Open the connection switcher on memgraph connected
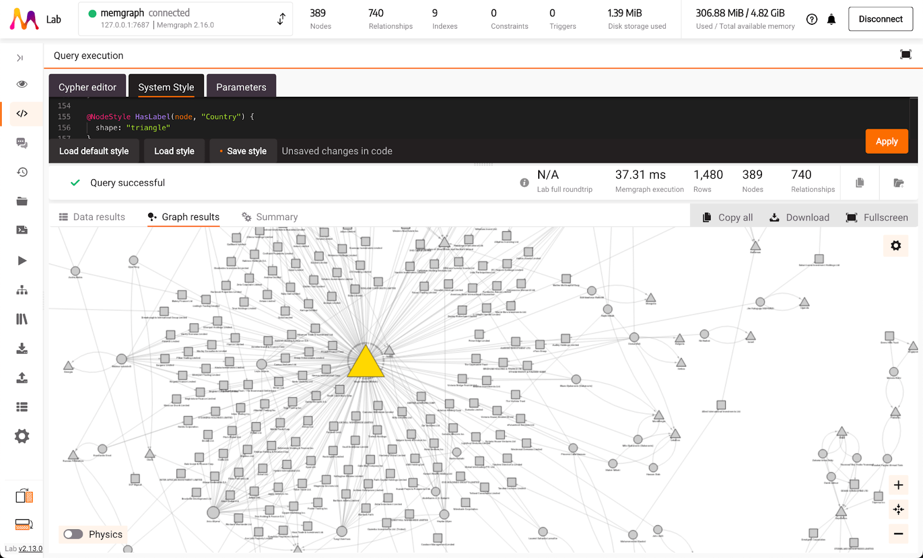This screenshot has width=923, height=558. [281, 18]
